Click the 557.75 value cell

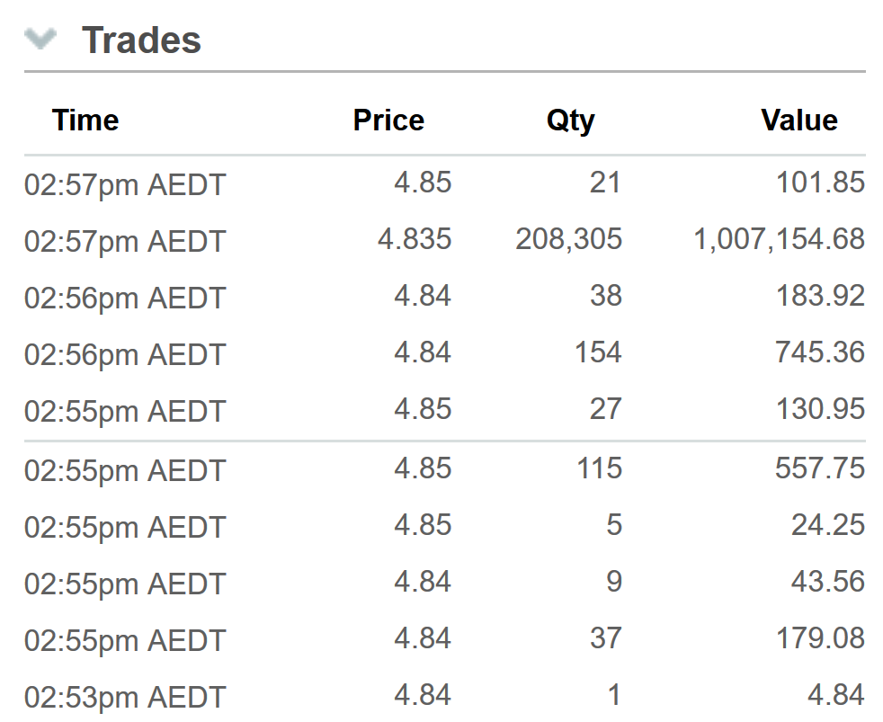pyautogui.click(x=820, y=468)
